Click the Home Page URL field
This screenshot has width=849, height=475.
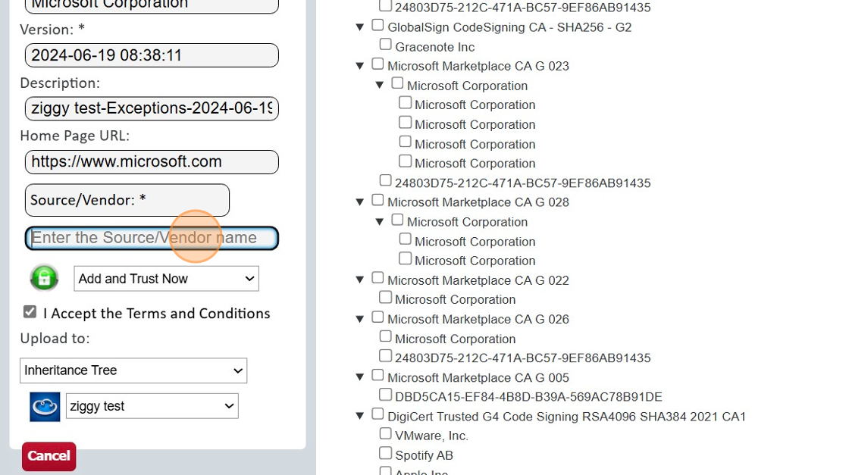pos(152,162)
